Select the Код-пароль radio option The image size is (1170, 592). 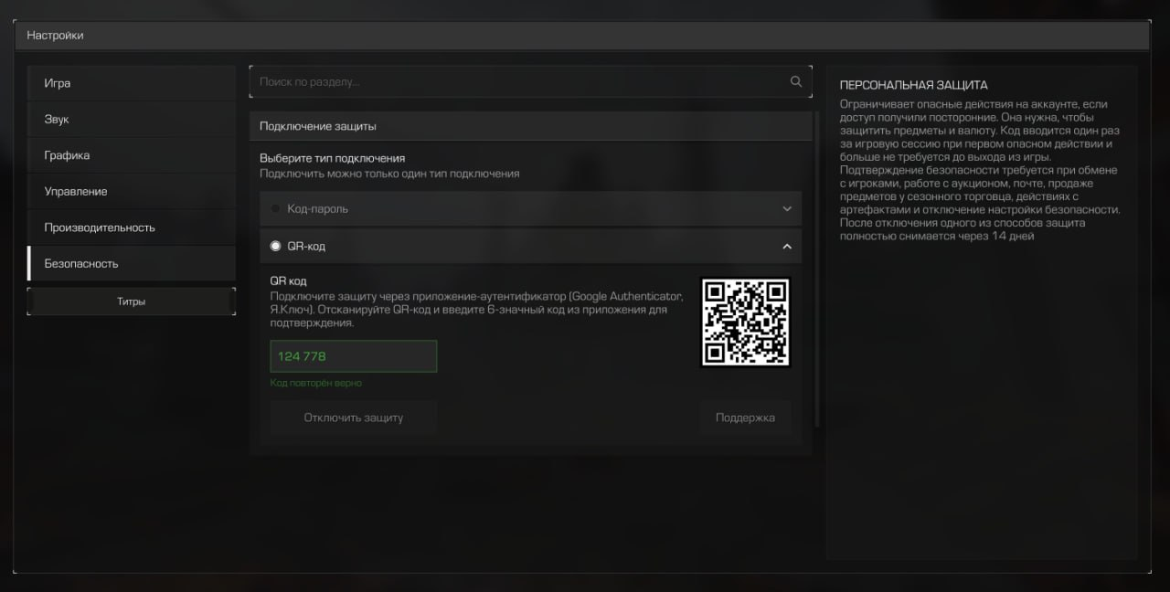276,209
